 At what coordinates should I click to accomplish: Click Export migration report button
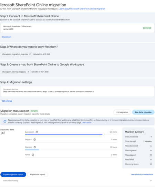(x=13, y=175)
